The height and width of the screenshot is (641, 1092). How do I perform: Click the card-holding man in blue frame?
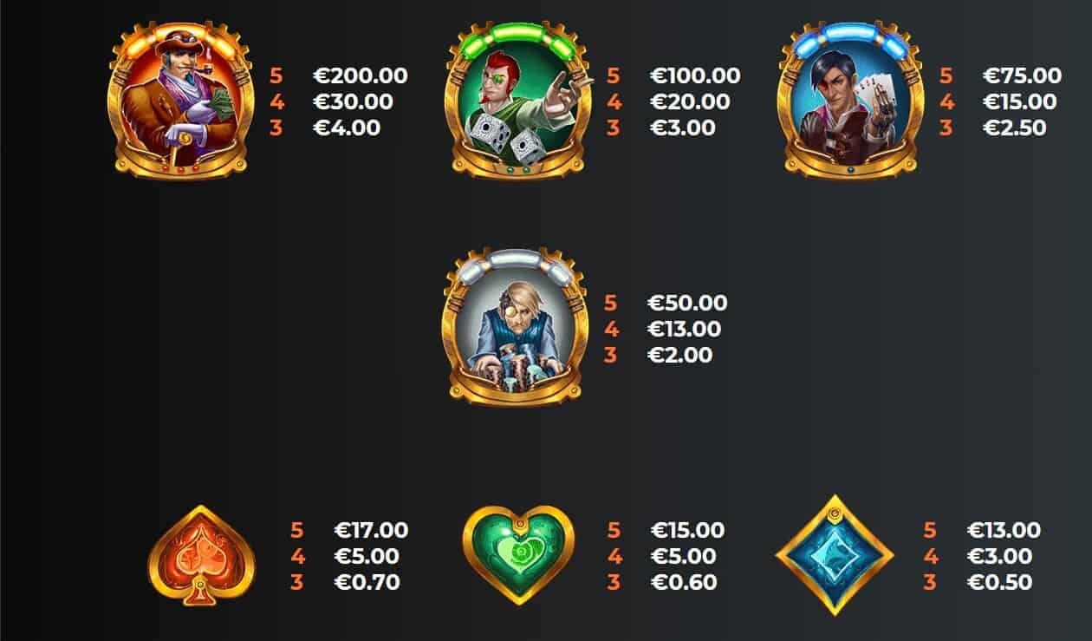(x=851, y=101)
